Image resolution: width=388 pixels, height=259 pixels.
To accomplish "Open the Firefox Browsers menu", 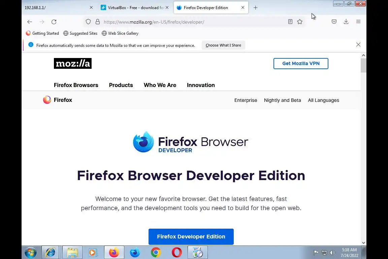I will click(x=76, y=85).
